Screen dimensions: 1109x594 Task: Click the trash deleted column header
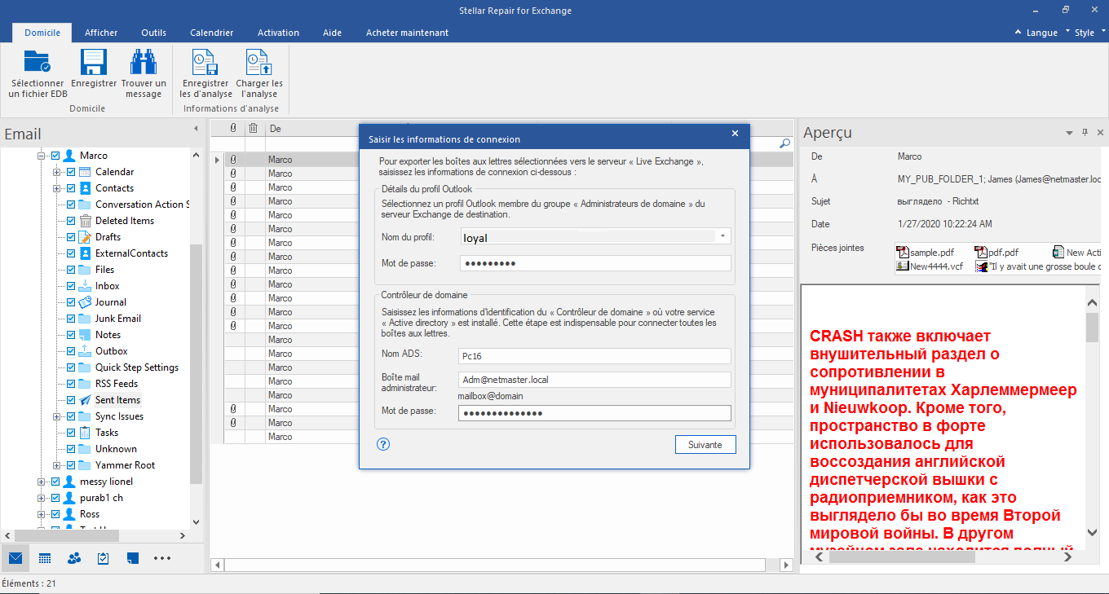[254, 128]
